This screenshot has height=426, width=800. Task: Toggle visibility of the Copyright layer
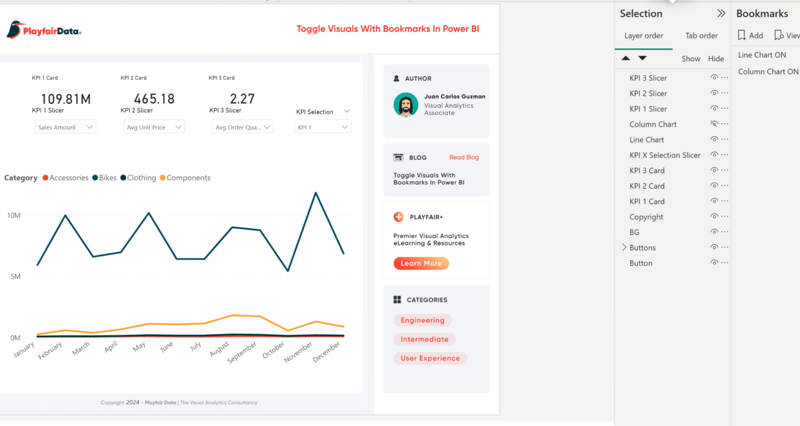714,216
